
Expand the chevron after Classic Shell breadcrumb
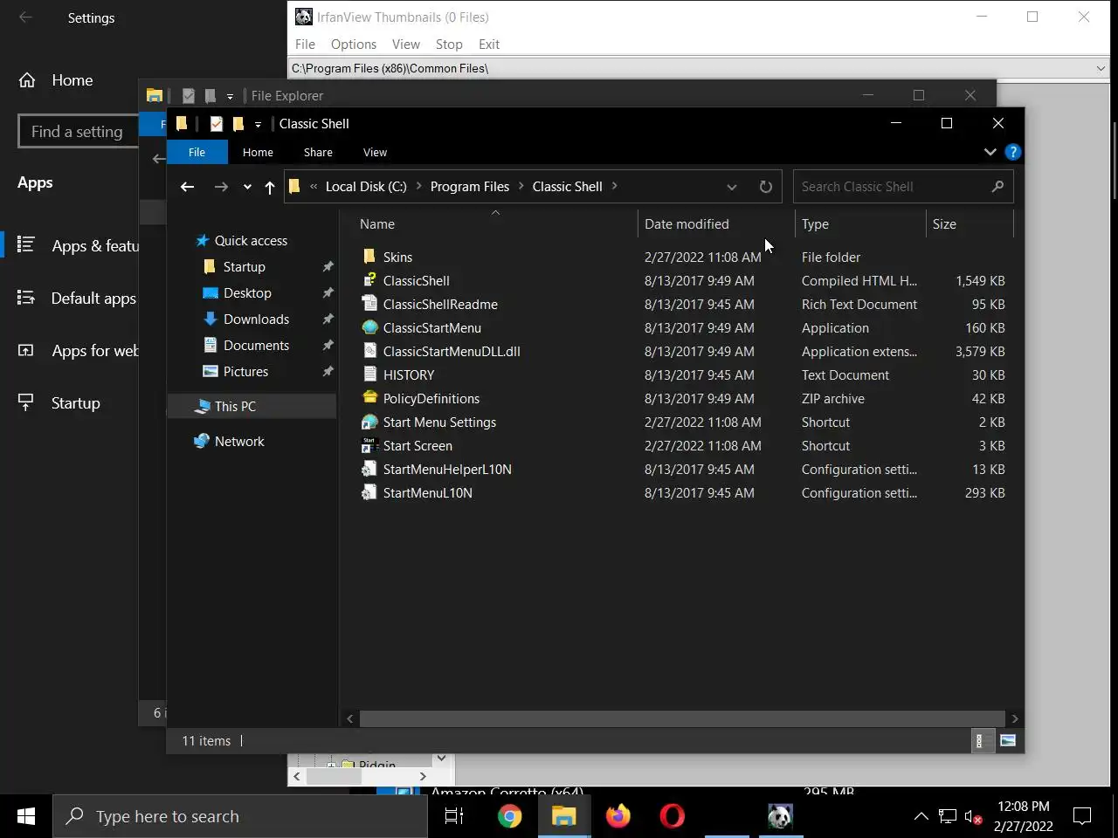615,186
